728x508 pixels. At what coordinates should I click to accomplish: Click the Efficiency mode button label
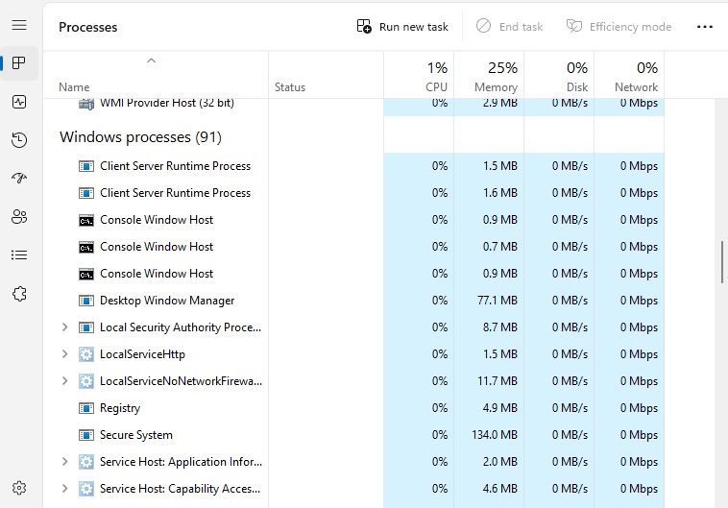pos(630,27)
